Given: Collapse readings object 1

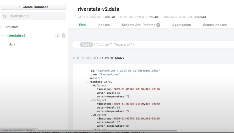Looking at the screenshot, I should (92, 100).
